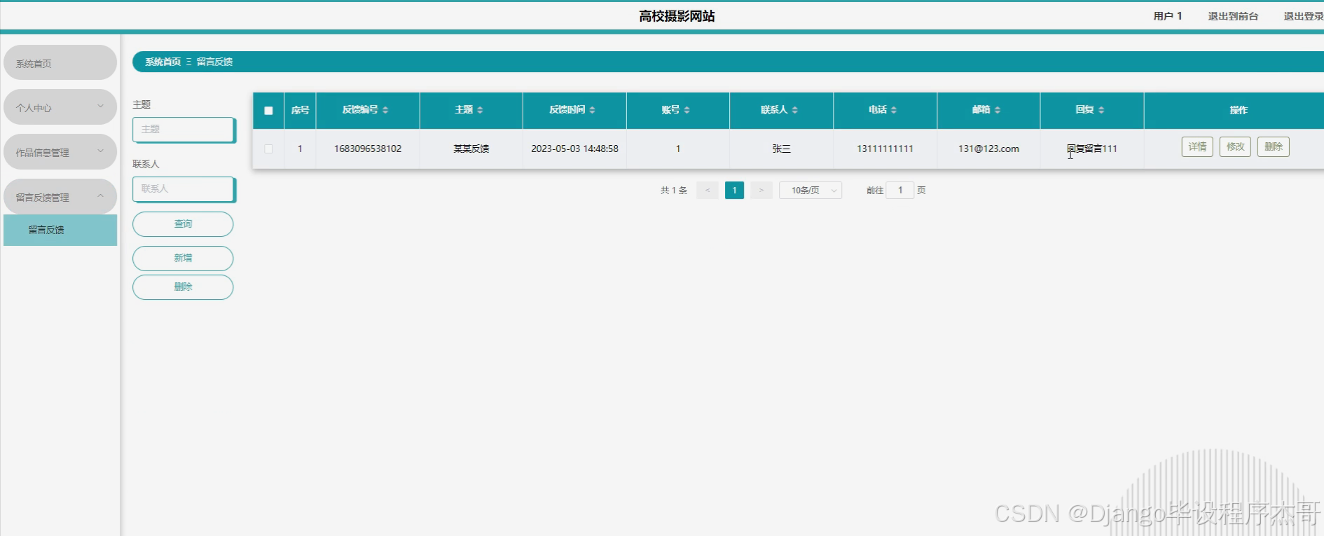Expand the 个人中心 sidebar menu

(60, 107)
